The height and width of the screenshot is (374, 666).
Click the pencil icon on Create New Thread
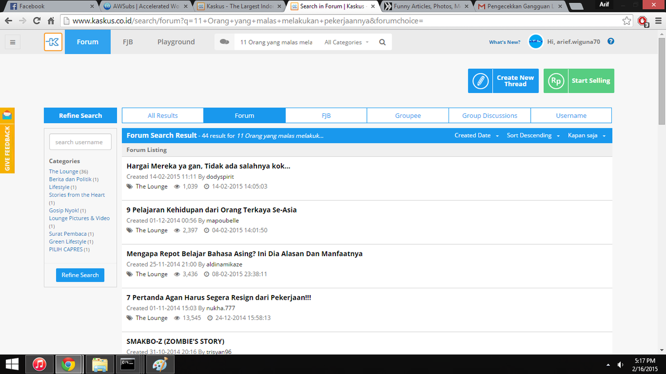tap(480, 81)
